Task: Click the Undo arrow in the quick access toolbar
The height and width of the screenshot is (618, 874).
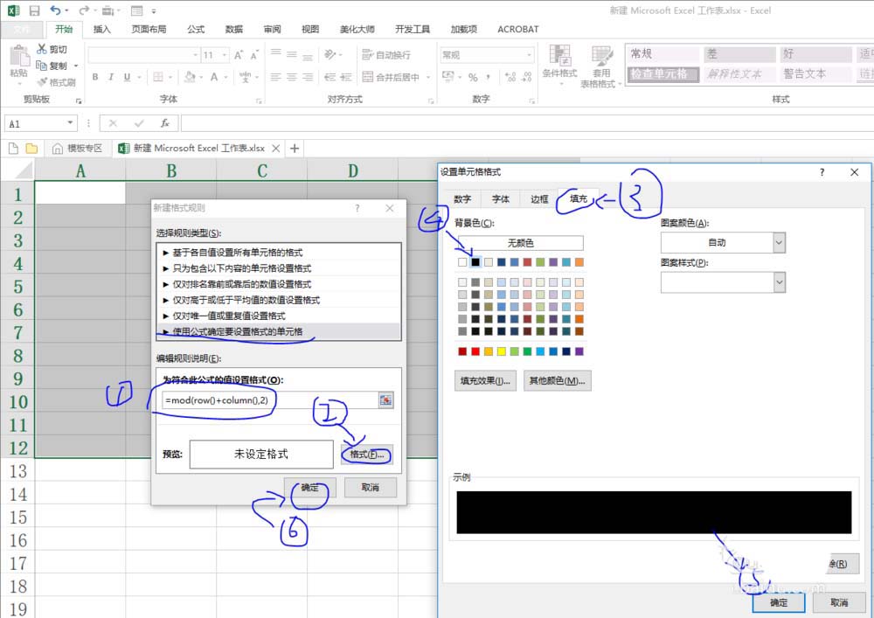Action: [56, 10]
